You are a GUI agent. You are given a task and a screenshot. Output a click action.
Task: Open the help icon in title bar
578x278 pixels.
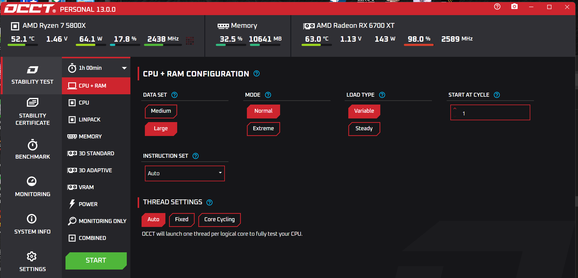tap(497, 7)
